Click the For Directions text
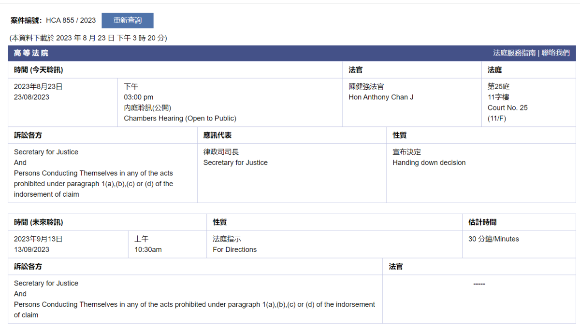 (235, 249)
